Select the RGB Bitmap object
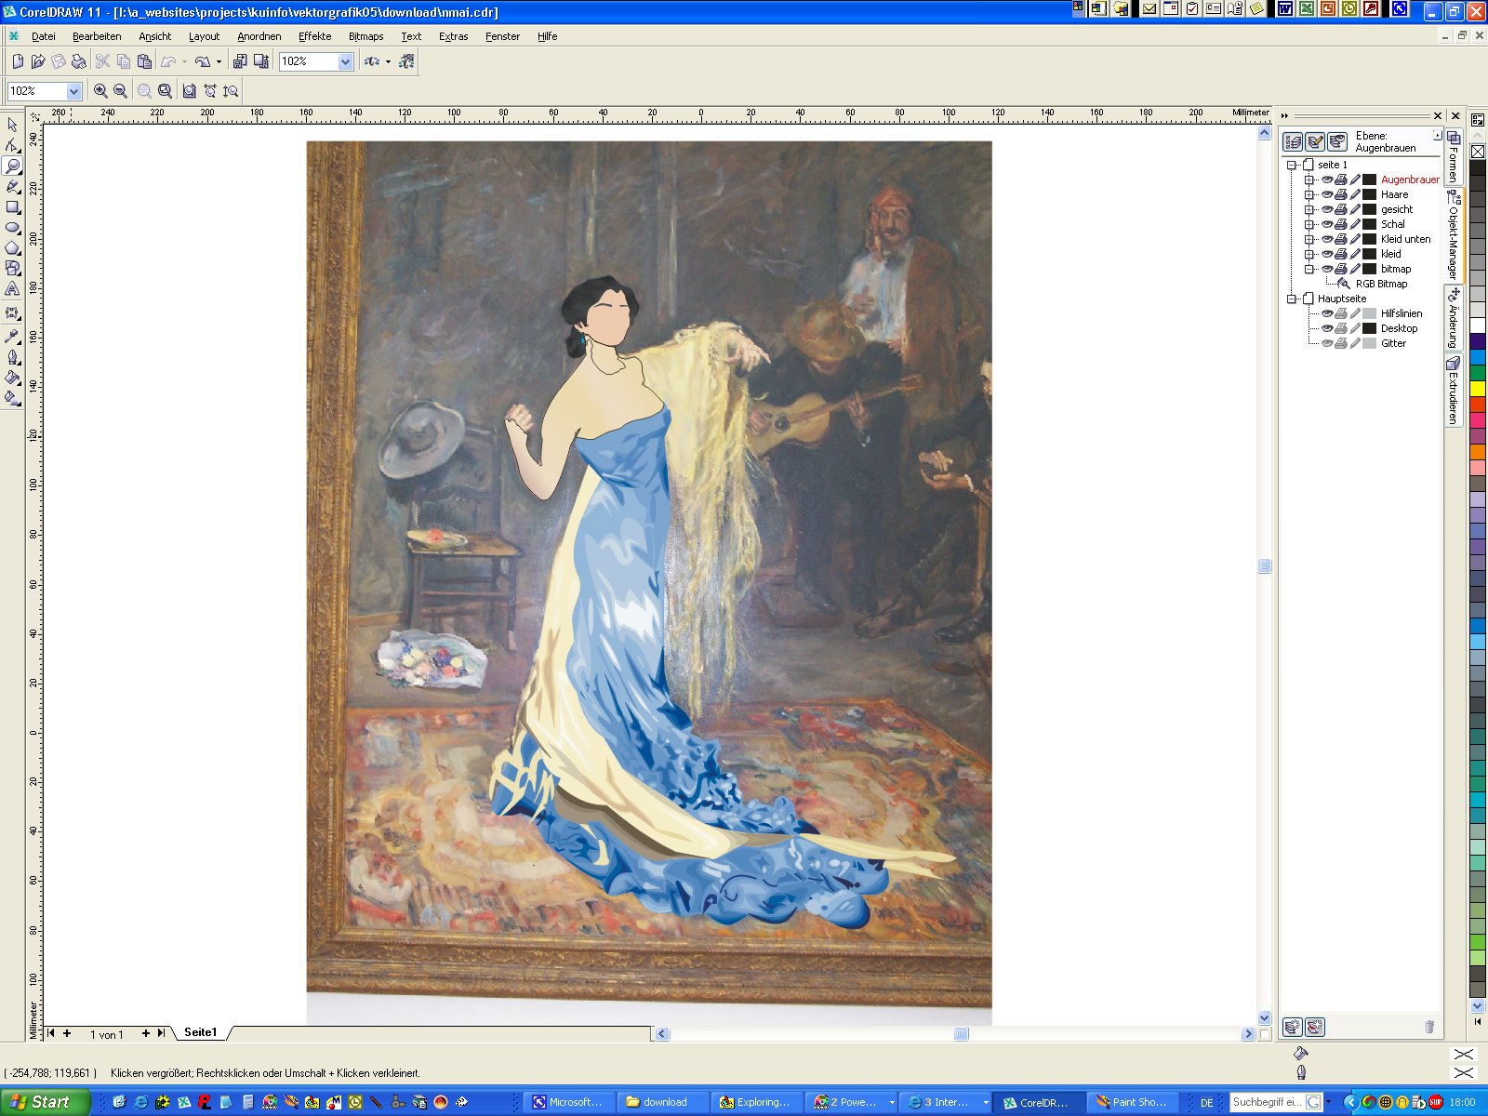Image resolution: width=1488 pixels, height=1116 pixels. point(1380,284)
